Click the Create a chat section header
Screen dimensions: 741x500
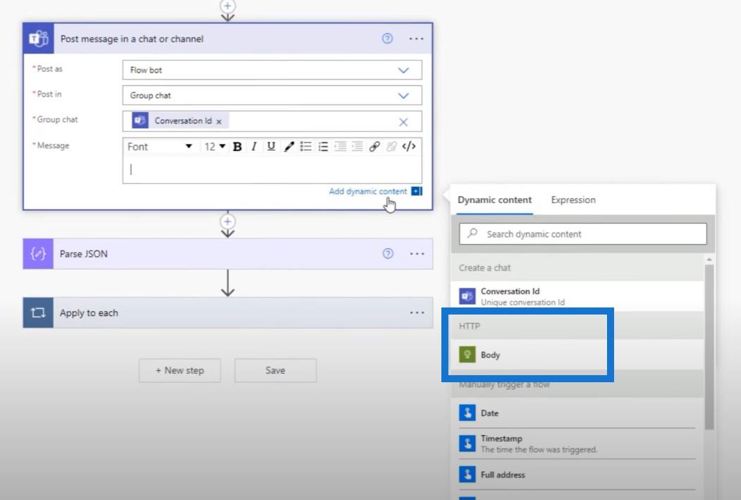click(577, 267)
